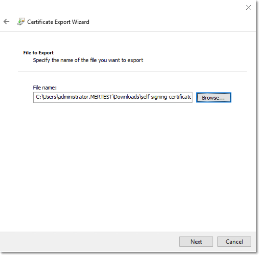Click the empty footer area left of Next
Image resolution: width=259 pixels, height=255 pixels.
tap(90, 242)
